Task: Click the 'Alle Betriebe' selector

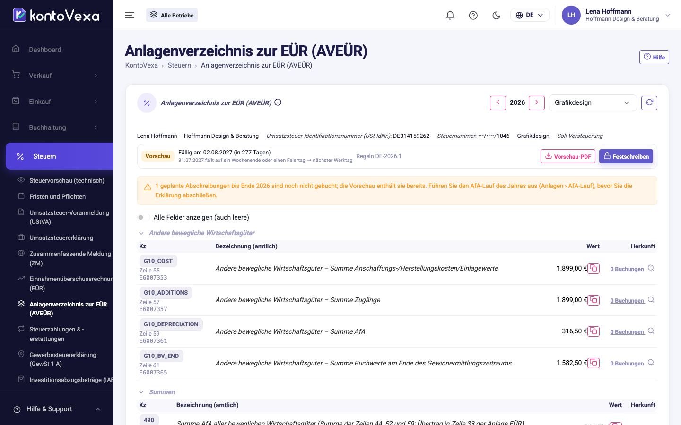Action: tap(172, 15)
